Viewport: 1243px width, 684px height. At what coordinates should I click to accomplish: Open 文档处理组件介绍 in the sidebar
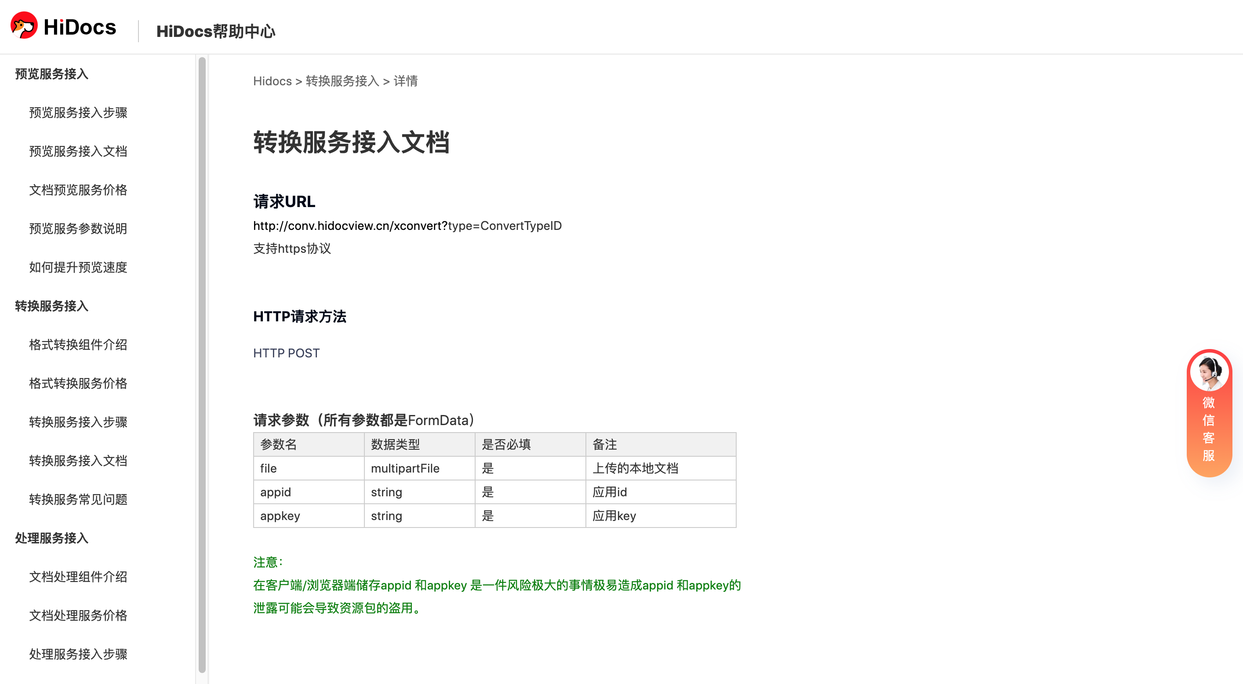point(78,577)
